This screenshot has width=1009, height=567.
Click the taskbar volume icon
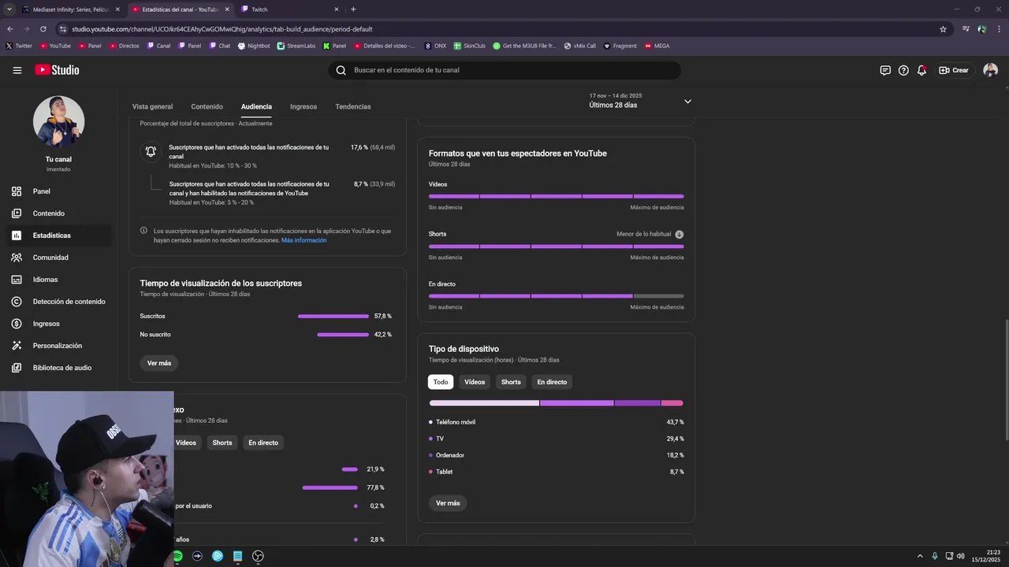960,556
